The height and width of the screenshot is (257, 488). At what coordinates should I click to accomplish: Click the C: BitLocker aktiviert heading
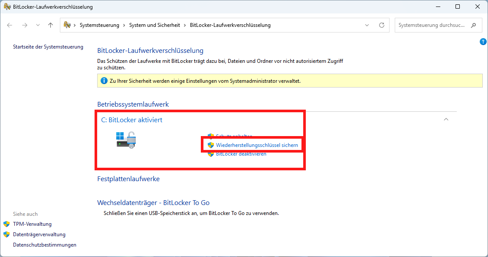pos(131,120)
